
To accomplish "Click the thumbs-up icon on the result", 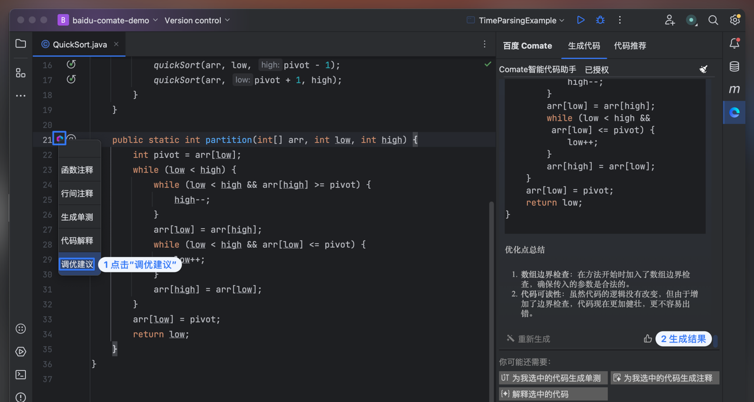I will pos(647,338).
